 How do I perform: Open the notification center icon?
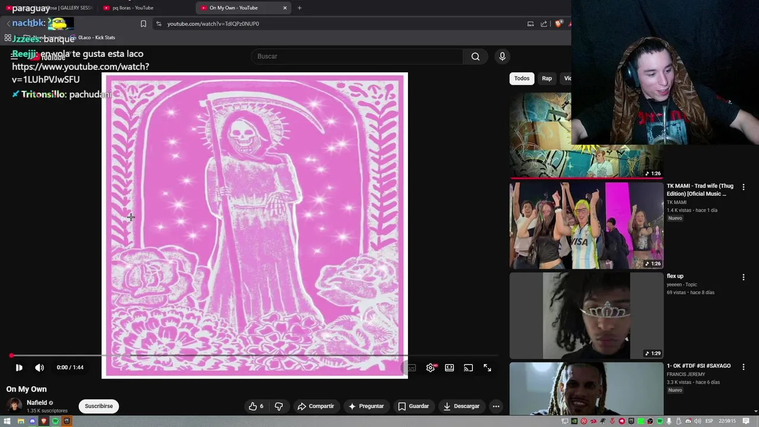click(746, 421)
